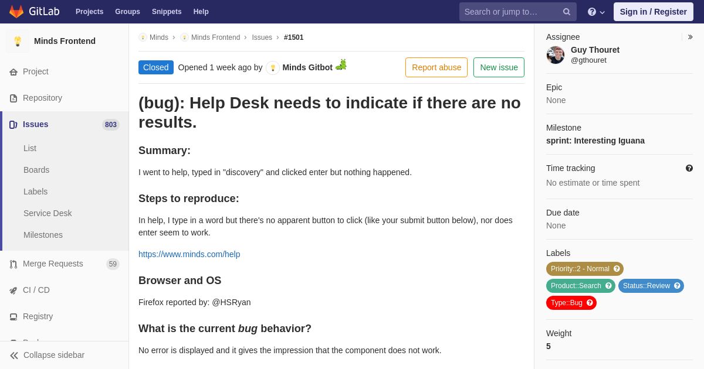This screenshot has height=369, width=704.
Task: Click the Product::Search label help icon
Action: (x=608, y=286)
